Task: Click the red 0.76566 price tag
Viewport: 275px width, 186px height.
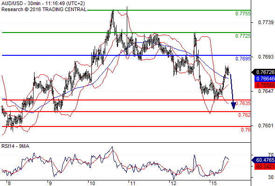Action: coord(264,85)
